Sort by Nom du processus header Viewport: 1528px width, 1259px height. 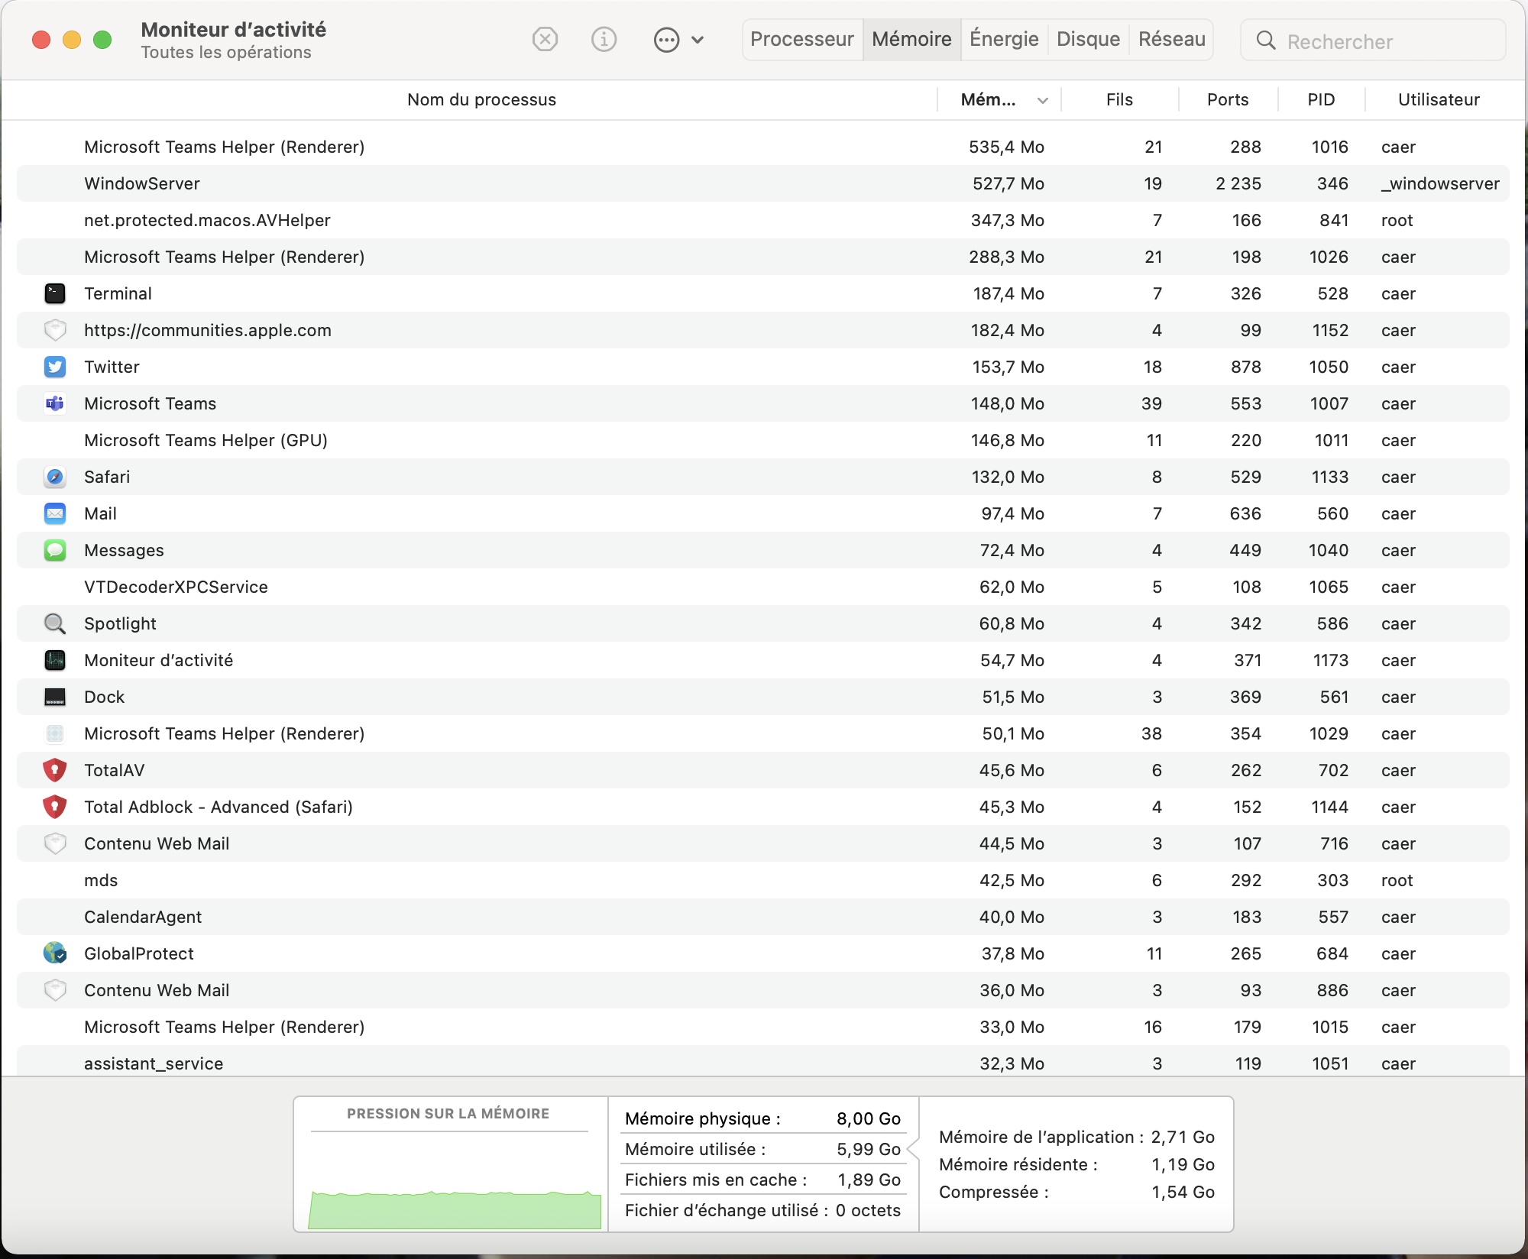click(x=481, y=99)
